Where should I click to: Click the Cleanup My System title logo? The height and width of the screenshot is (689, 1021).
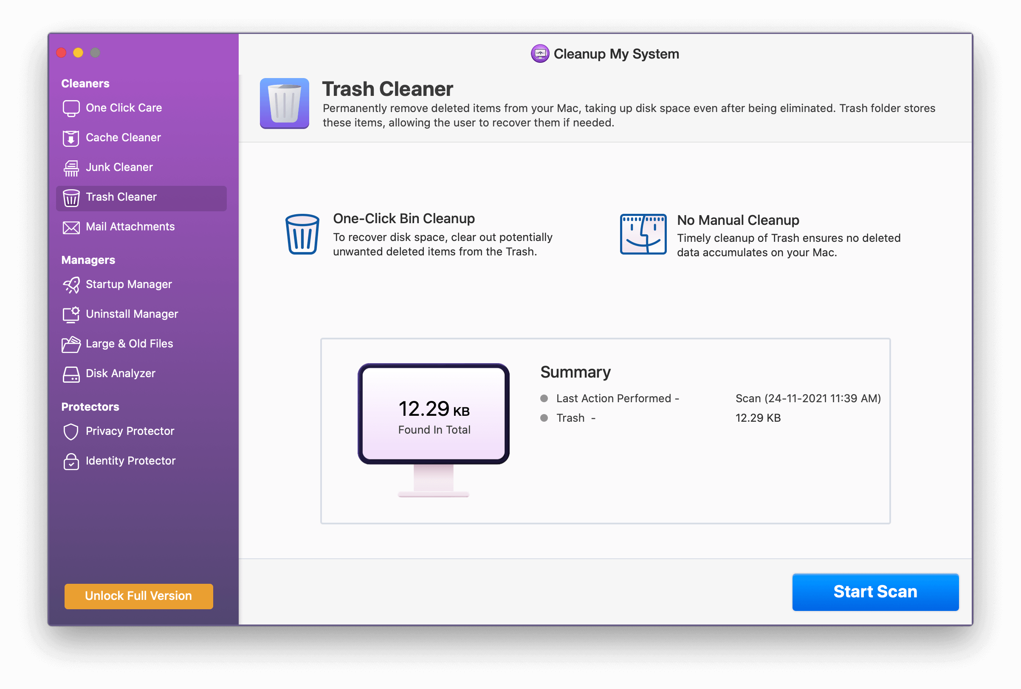tap(540, 54)
